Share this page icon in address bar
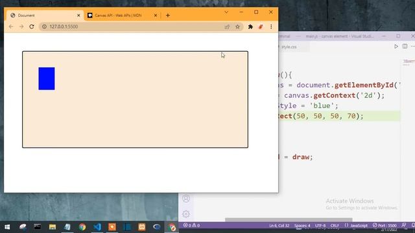Viewport: 415px width, 233px height. coord(227,27)
